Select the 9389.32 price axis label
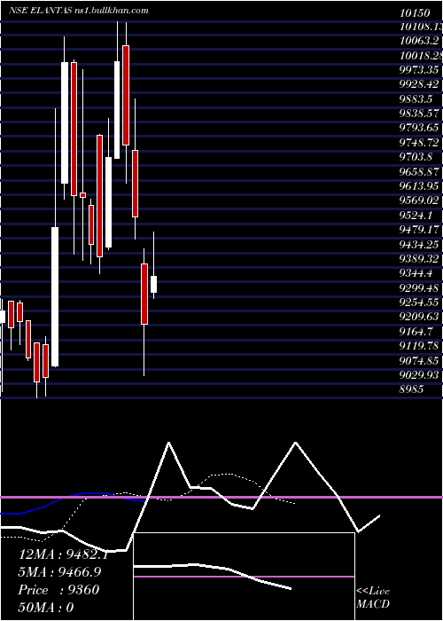 [419, 259]
